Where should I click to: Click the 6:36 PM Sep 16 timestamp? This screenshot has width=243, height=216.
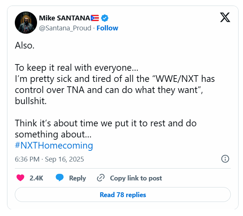tap(49, 159)
